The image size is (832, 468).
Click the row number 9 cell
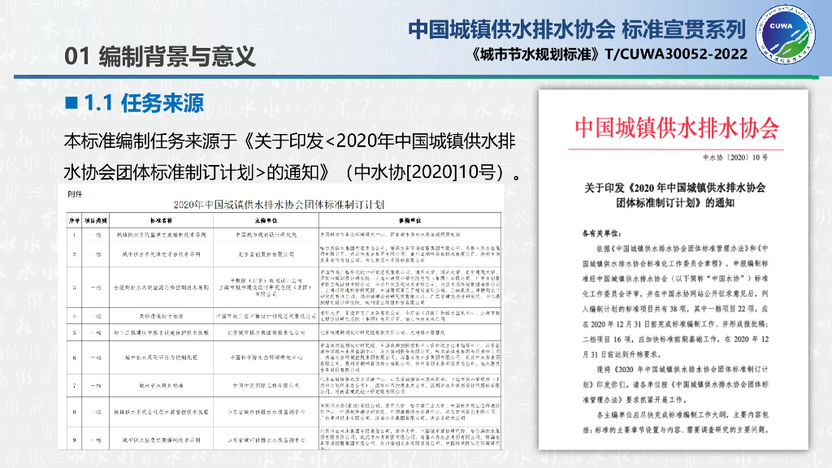74,440
